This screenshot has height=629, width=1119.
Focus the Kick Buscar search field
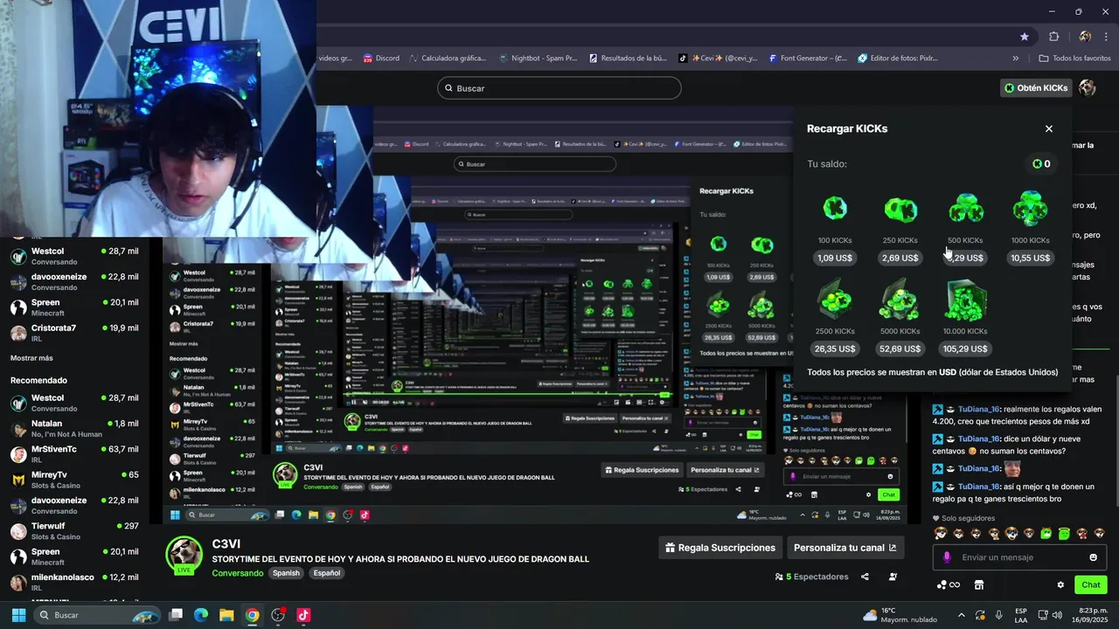point(559,88)
